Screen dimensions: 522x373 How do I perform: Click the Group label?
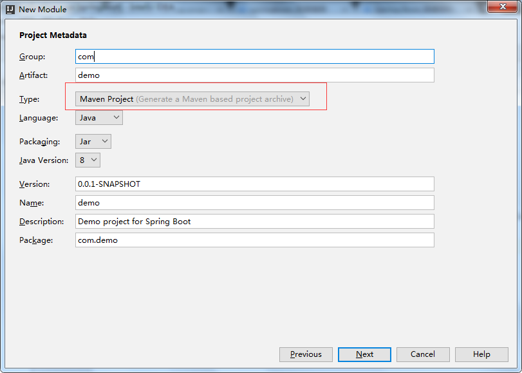[x=32, y=57]
